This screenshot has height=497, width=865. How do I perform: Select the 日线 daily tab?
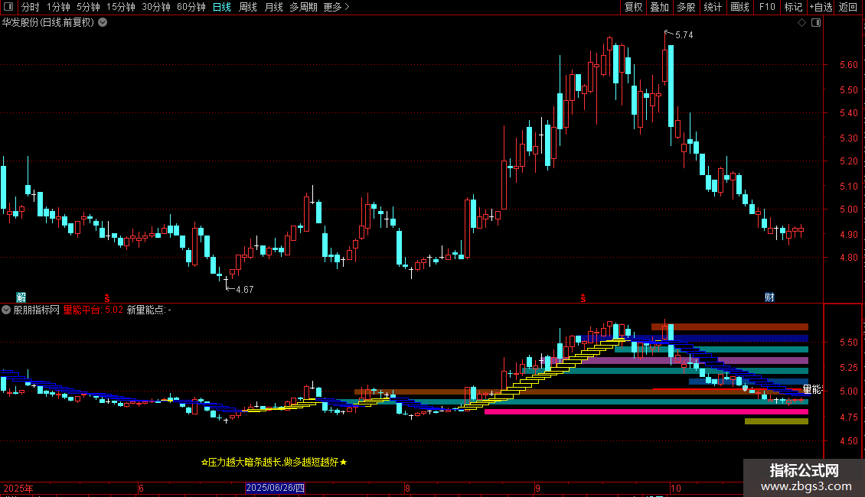[222, 7]
